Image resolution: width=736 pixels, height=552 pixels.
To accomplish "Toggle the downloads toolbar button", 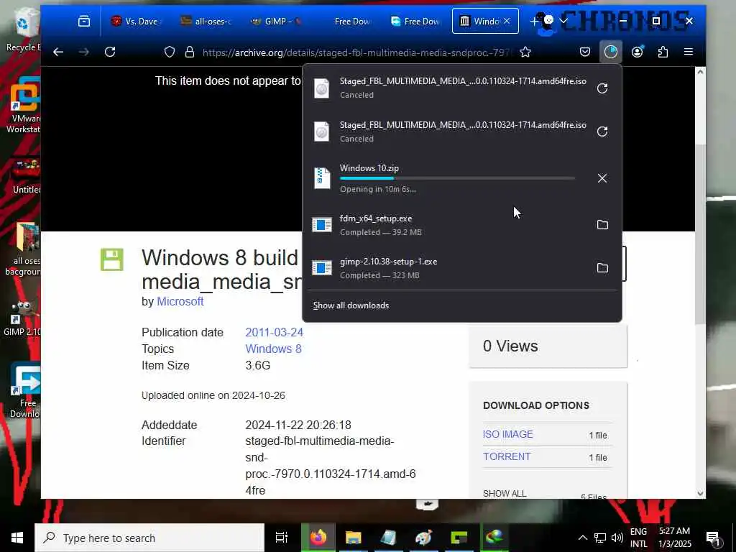I will pyautogui.click(x=611, y=52).
